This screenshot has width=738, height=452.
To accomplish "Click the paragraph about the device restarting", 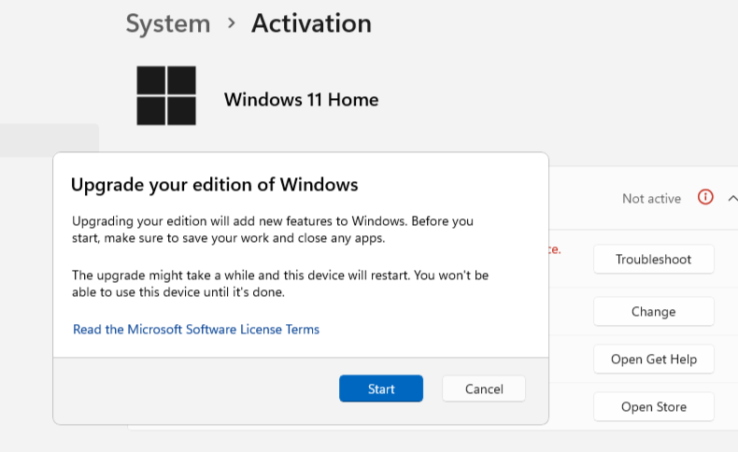I will point(280,284).
